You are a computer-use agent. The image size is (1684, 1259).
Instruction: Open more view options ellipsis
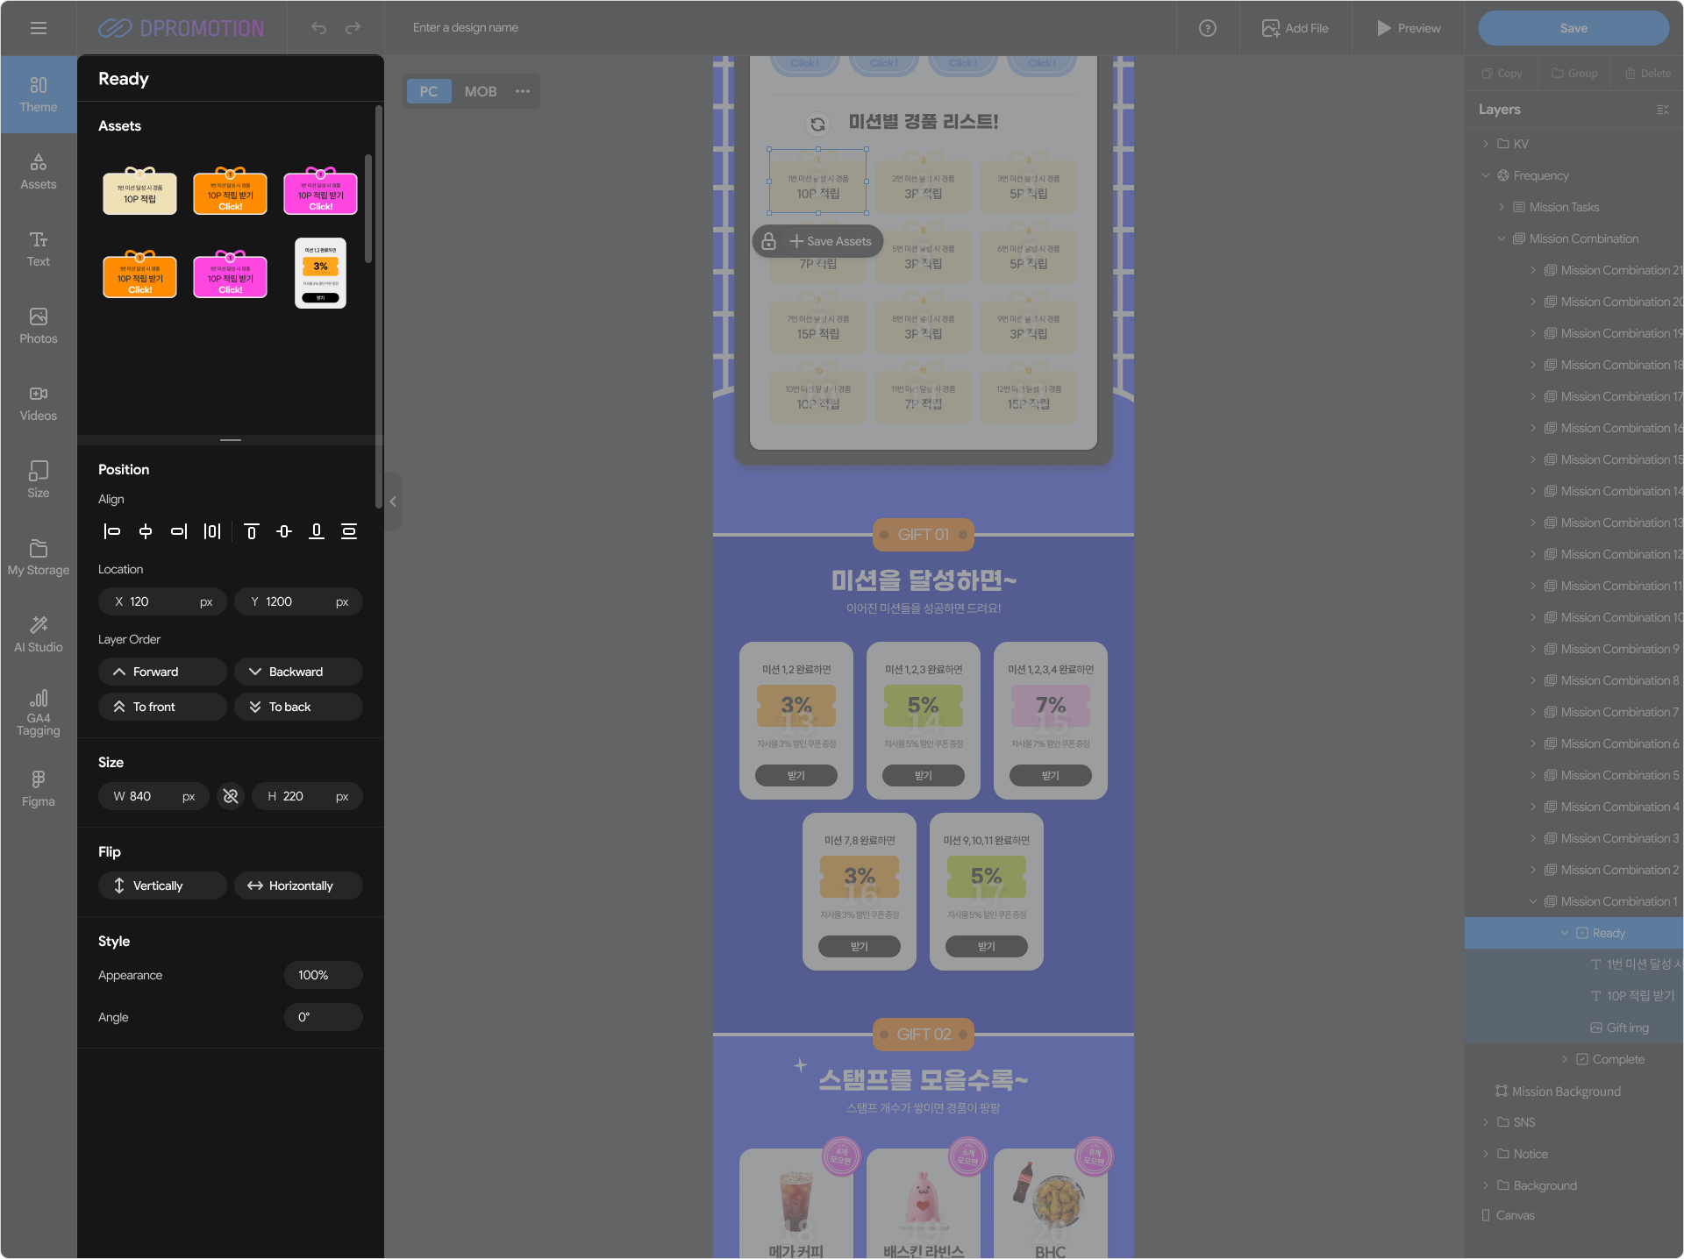[x=523, y=91]
